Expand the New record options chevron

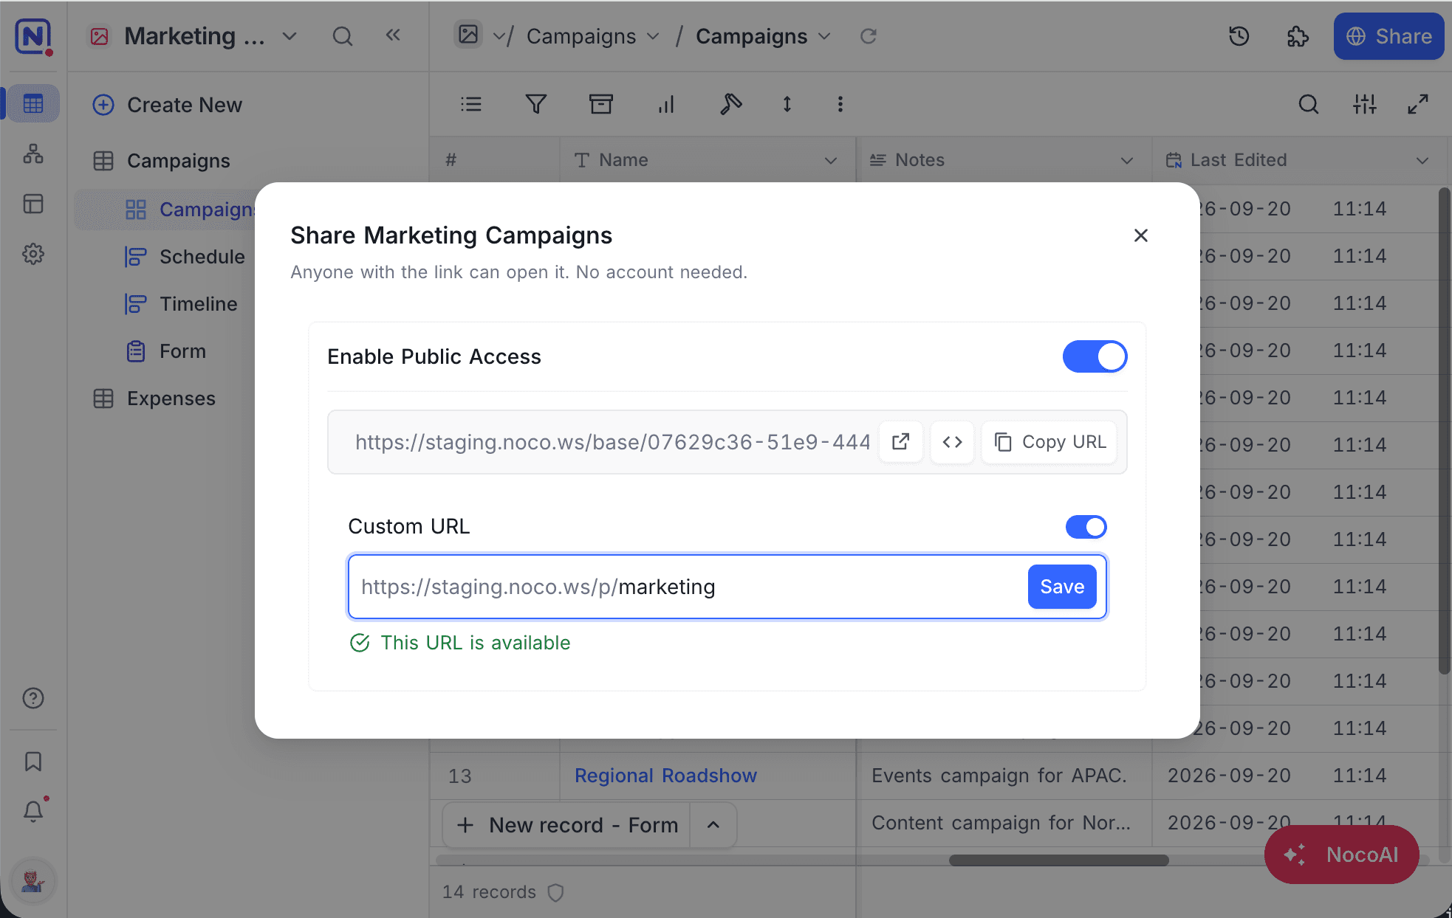point(713,825)
